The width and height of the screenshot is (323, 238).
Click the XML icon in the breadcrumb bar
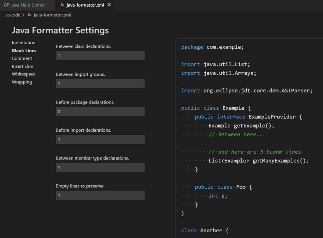pos(29,15)
